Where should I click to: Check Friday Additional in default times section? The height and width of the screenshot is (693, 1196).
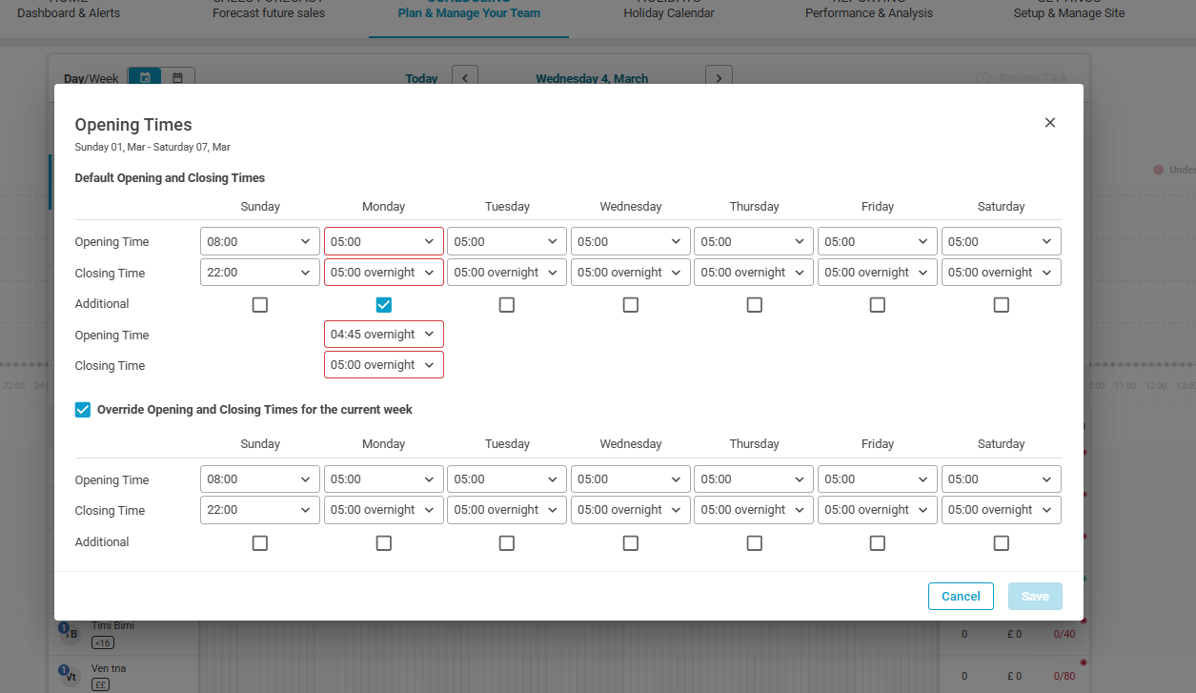pos(878,305)
